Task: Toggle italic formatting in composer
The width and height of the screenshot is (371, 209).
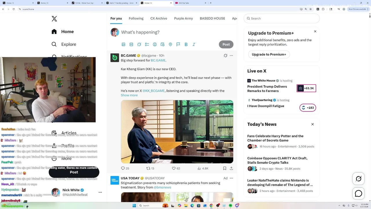Action: pos(194,44)
